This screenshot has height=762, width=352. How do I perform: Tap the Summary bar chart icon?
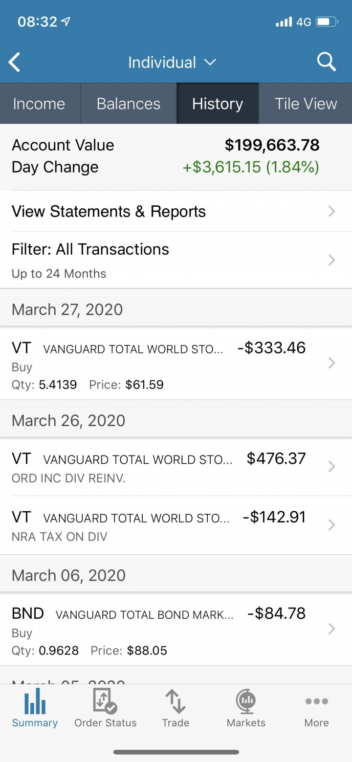click(x=35, y=701)
